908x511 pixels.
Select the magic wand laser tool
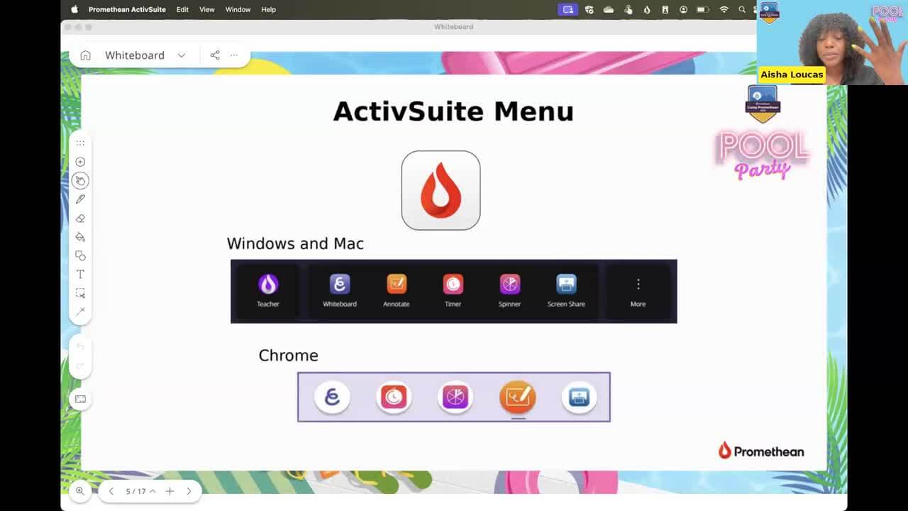pos(80,312)
